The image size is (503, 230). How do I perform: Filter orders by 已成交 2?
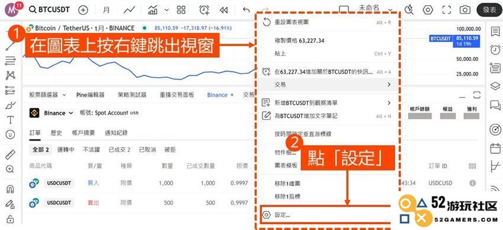[120, 150]
